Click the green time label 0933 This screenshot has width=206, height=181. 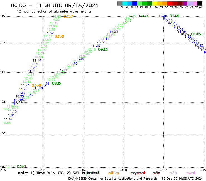pyautogui.click(x=103, y=50)
